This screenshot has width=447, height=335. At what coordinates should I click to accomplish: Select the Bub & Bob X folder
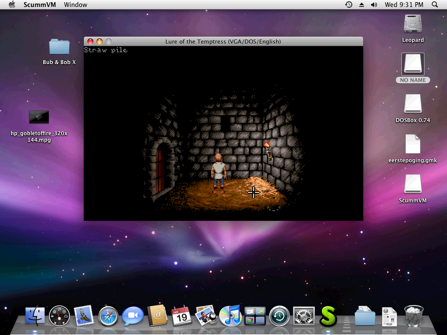(59, 47)
